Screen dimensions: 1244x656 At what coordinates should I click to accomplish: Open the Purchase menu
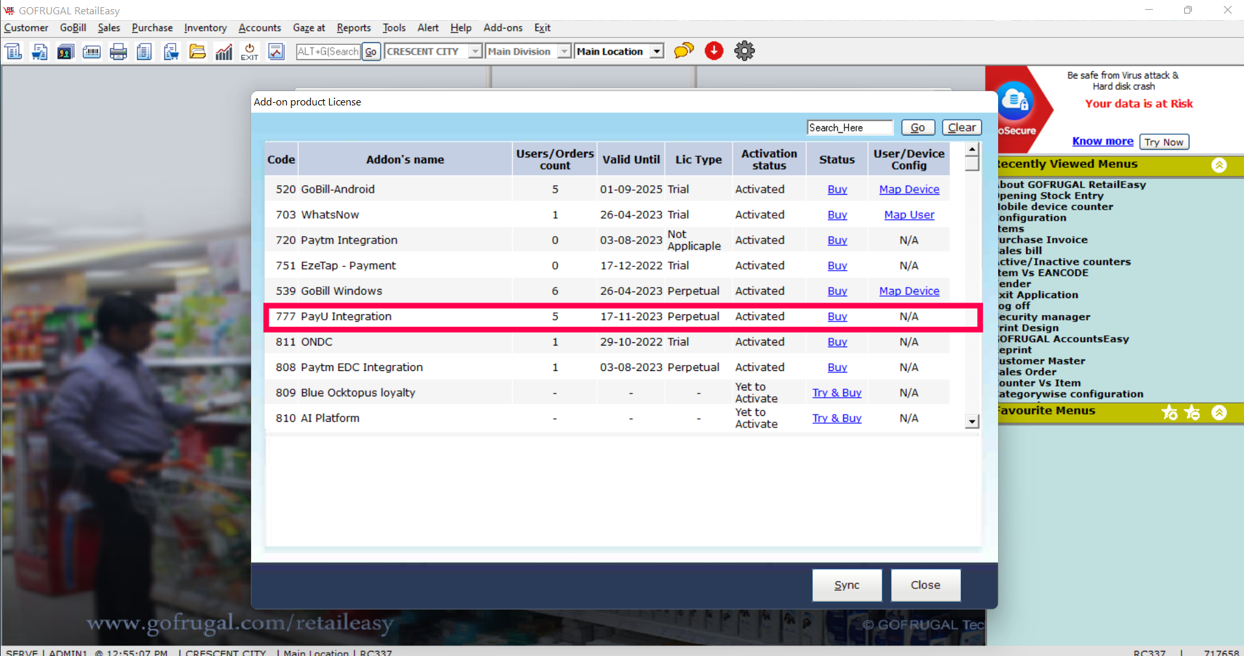pyautogui.click(x=152, y=28)
